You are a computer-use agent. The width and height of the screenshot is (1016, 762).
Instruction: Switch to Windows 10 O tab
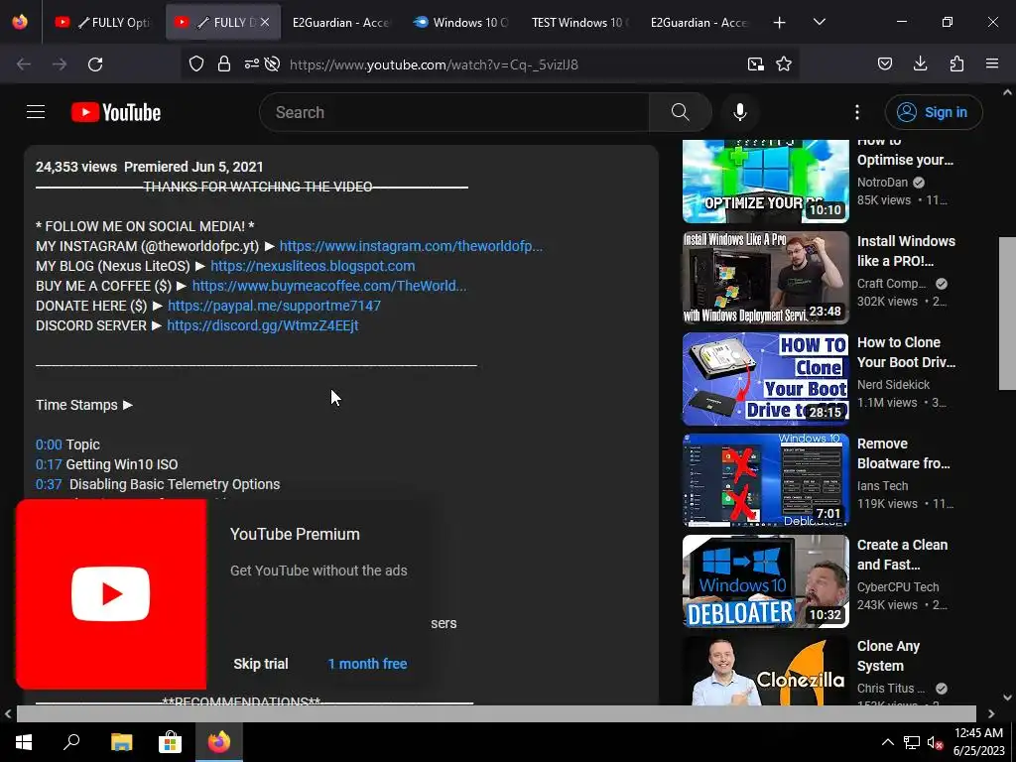(x=461, y=23)
